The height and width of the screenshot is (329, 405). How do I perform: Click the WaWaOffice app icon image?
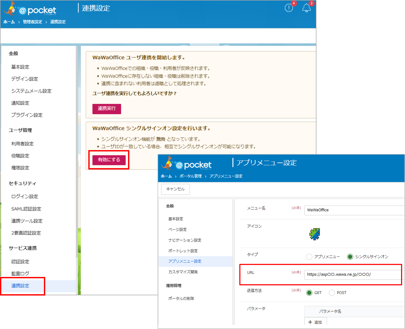(315, 234)
